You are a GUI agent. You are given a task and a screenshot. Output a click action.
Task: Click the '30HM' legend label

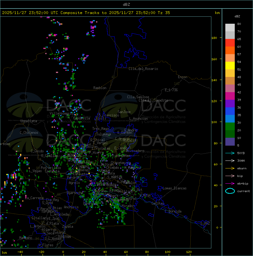pyautogui.click(x=241, y=161)
